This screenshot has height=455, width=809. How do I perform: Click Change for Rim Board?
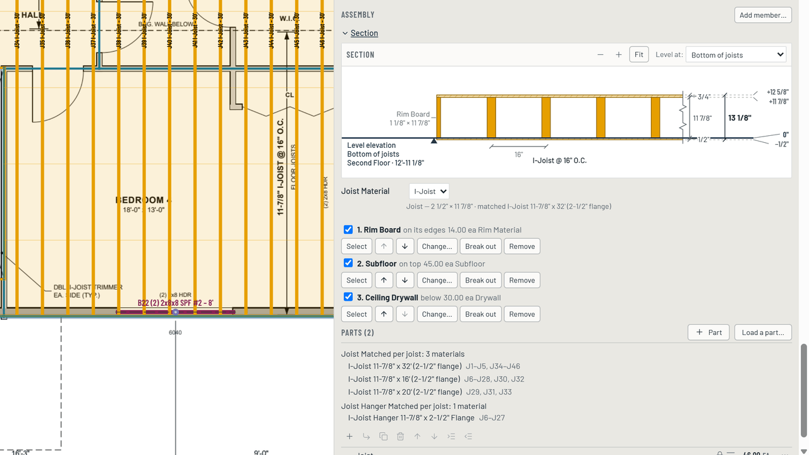click(x=437, y=246)
